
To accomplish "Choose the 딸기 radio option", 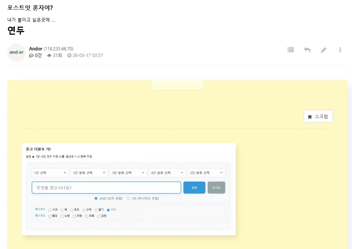I will click(x=96, y=210).
